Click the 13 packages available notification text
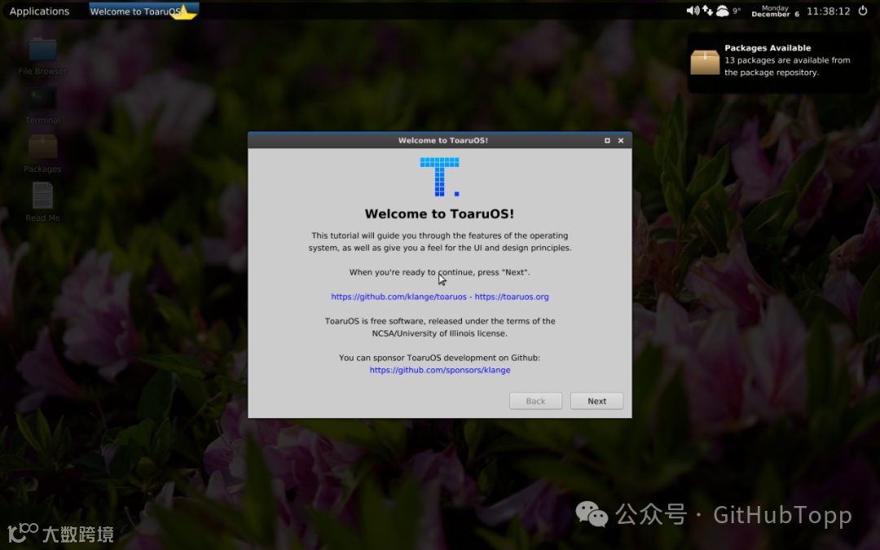The width and height of the screenshot is (880, 550). pos(787,66)
